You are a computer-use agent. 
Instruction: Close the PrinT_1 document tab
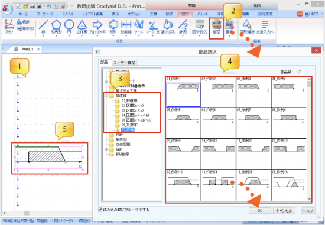(38, 49)
